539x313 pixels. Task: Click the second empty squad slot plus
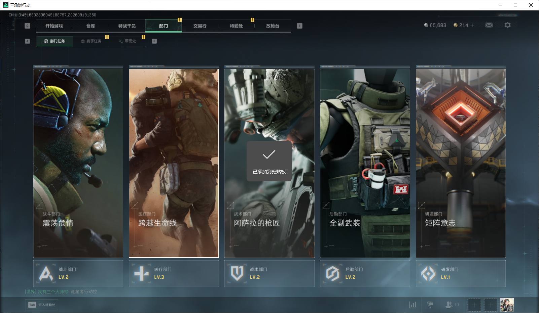pos(491,305)
